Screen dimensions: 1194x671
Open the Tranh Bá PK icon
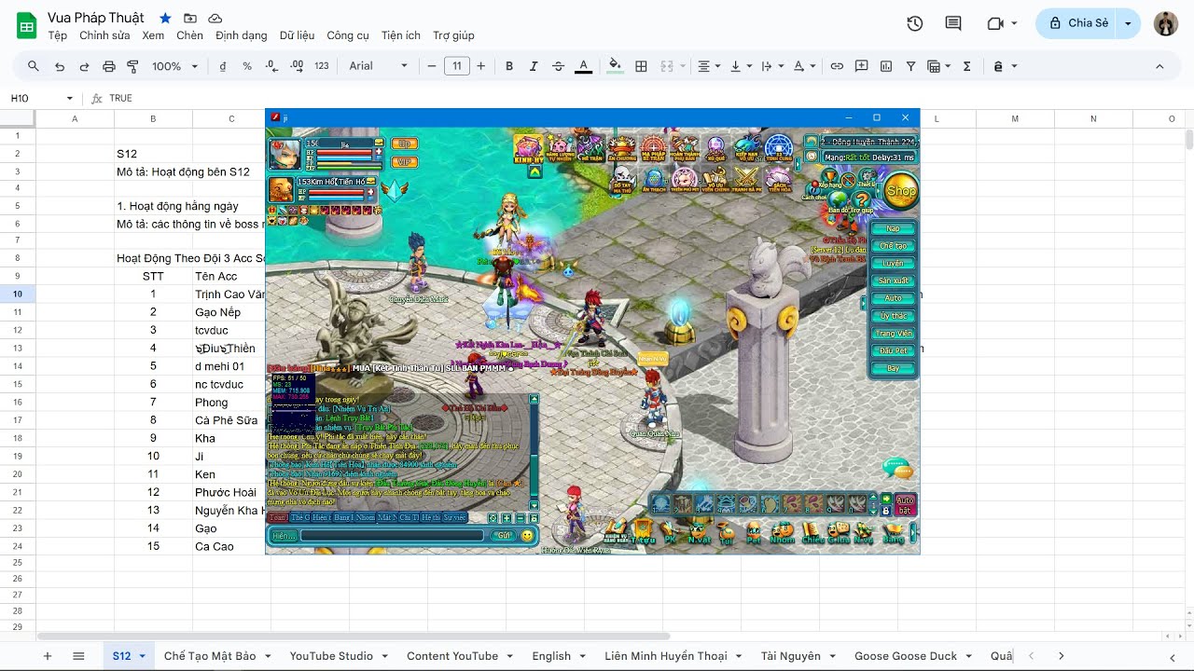tap(746, 180)
